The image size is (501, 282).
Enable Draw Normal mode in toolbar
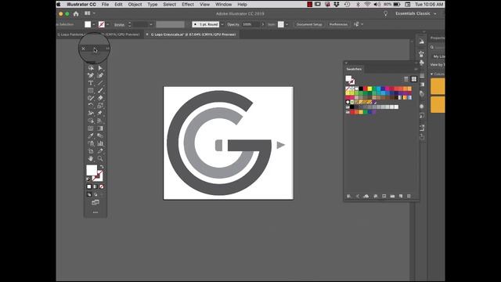point(89,194)
